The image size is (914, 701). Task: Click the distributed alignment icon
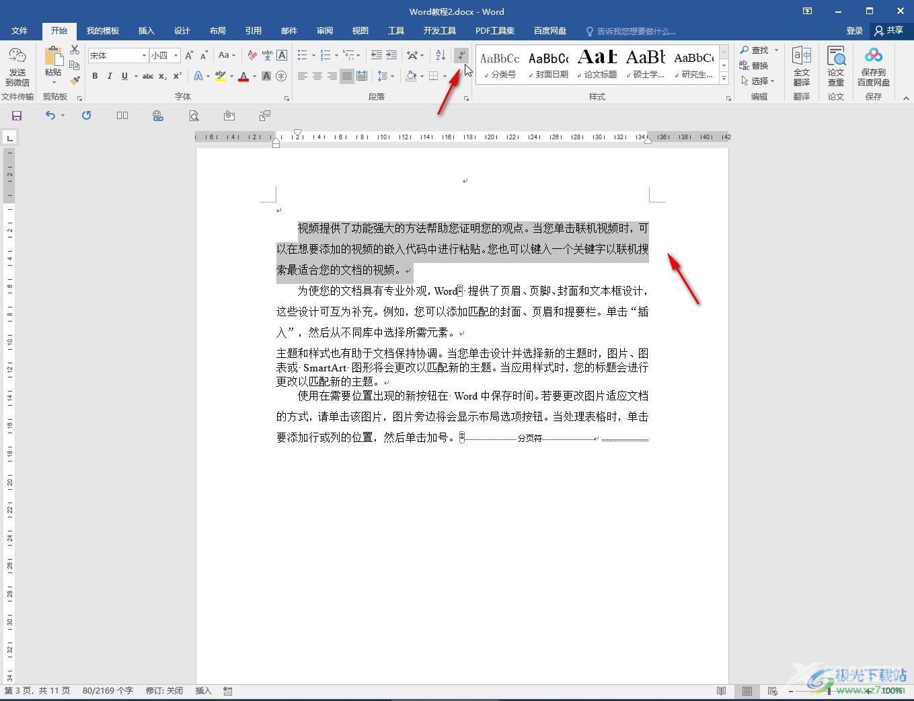[362, 76]
